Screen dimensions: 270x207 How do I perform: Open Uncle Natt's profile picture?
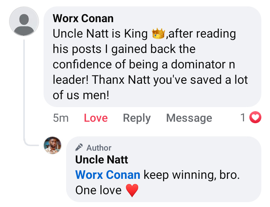[x=53, y=145]
